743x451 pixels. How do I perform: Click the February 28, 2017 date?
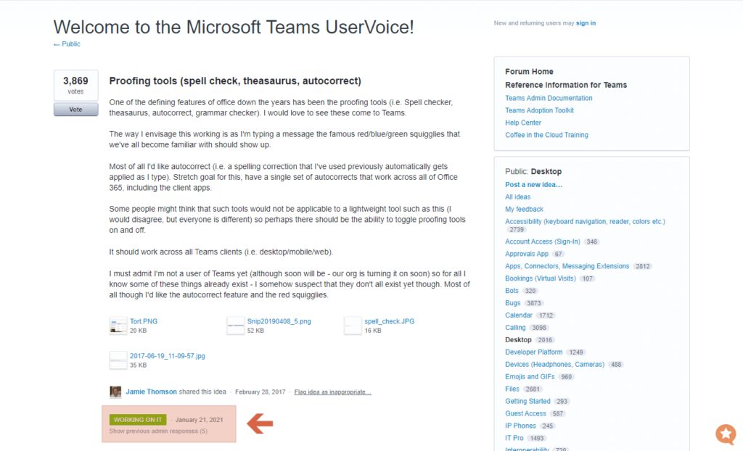point(260,392)
